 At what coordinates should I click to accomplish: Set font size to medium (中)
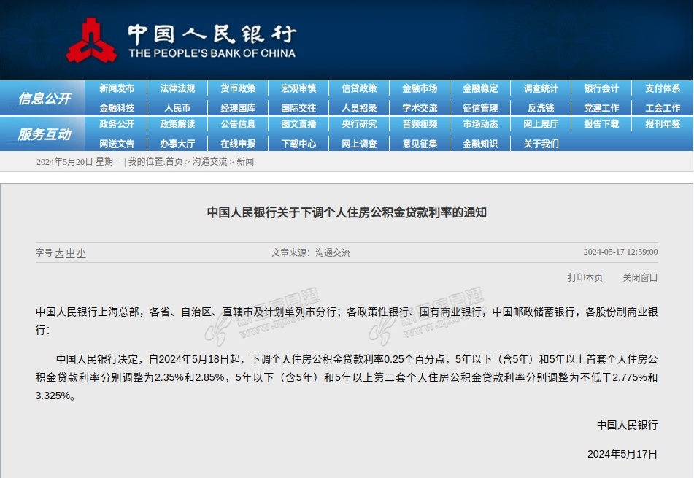70,253
